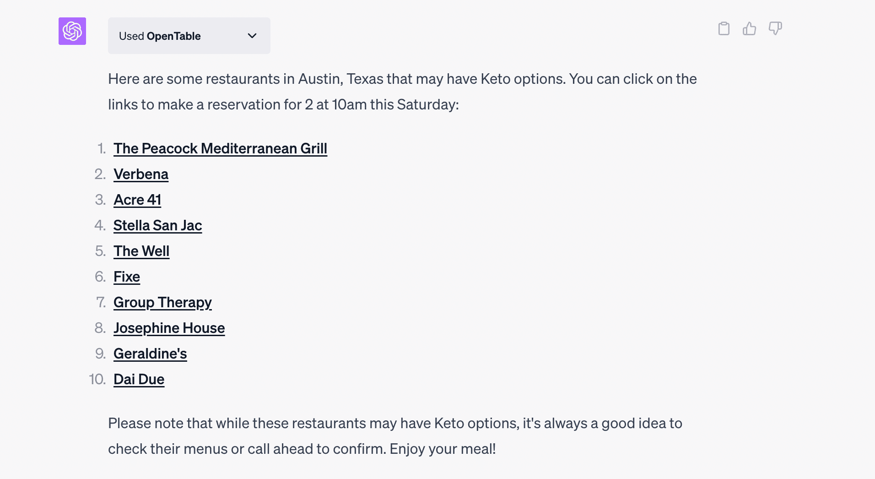Click the "Enjoy your meal!" closing sentence
The image size is (875, 479).
443,449
